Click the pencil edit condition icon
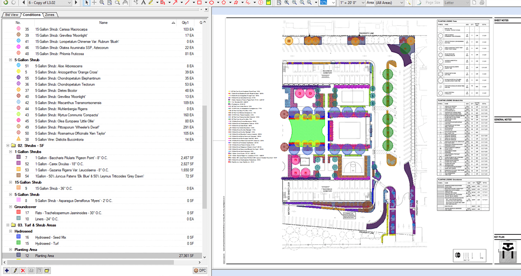This screenshot has height=276, width=521. pyautogui.click(x=15, y=270)
